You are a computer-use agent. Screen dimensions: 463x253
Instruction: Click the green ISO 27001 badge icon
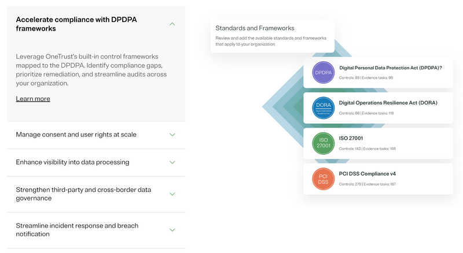pyautogui.click(x=323, y=143)
